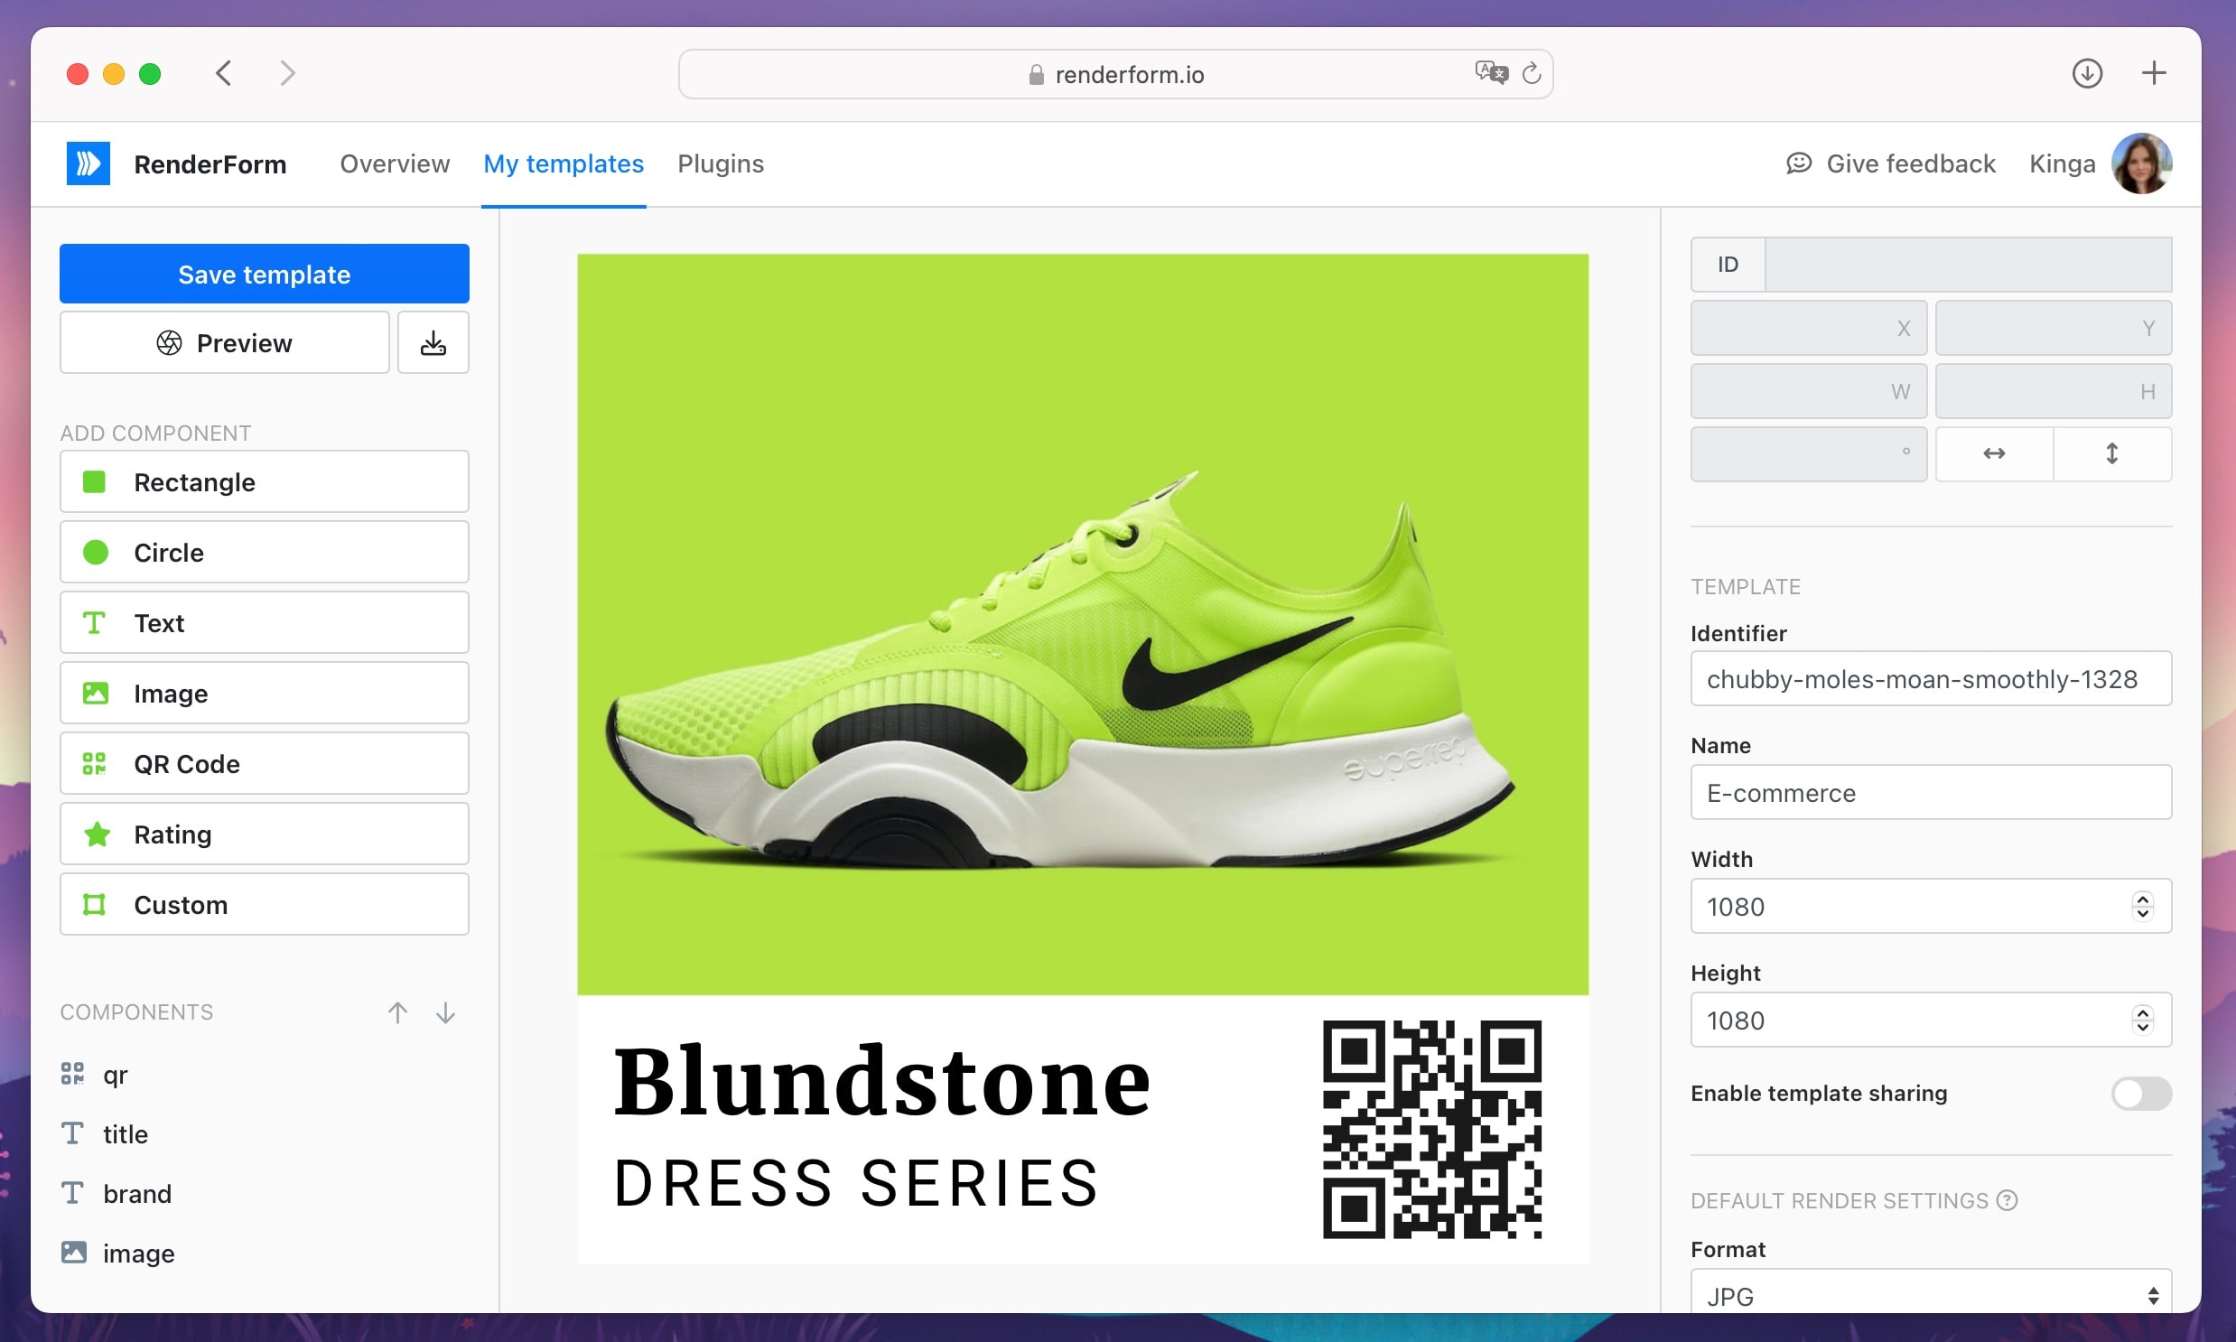Image resolution: width=2236 pixels, height=1342 pixels.
Task: Select DRESS SERIES text on canvas
Action: tap(856, 1184)
